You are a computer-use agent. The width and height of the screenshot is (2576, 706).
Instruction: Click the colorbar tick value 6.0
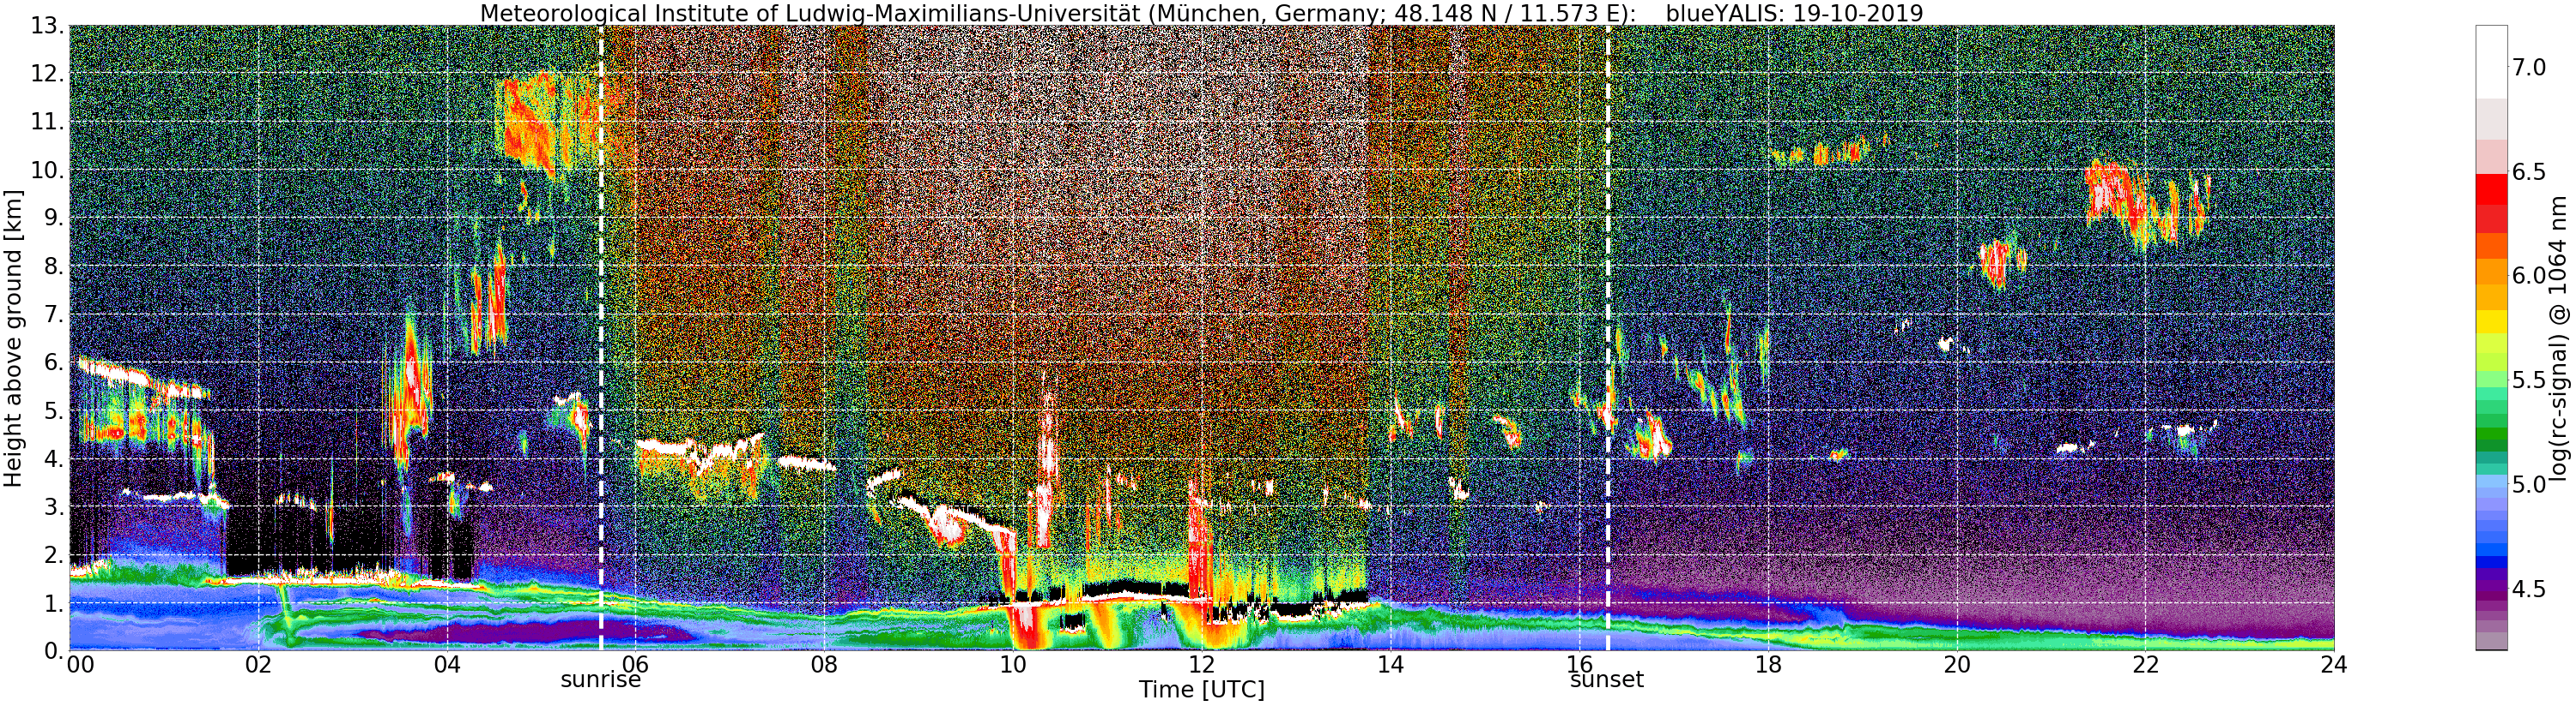coord(2530,276)
